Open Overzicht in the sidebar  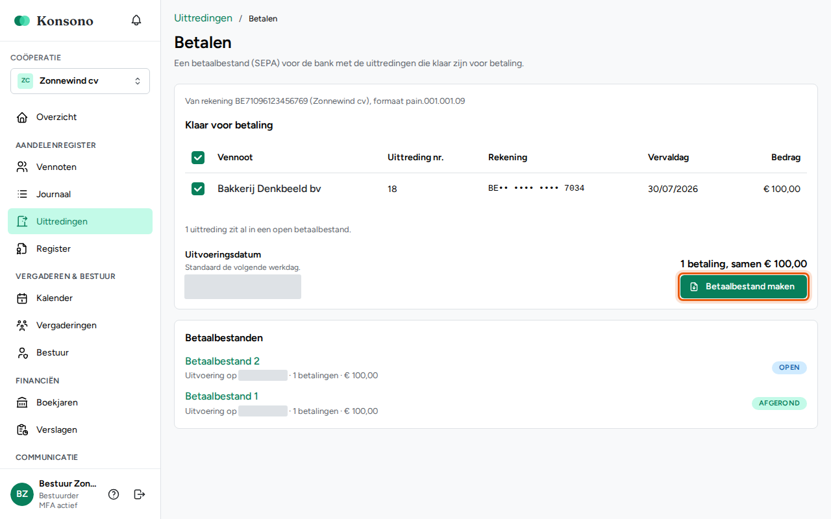point(80,117)
